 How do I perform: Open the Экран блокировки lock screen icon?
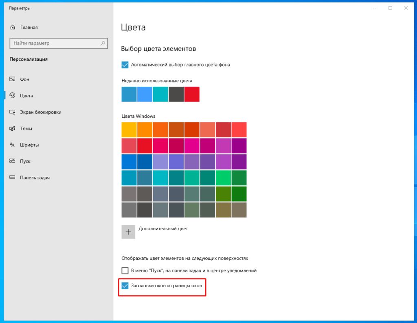pos(12,112)
